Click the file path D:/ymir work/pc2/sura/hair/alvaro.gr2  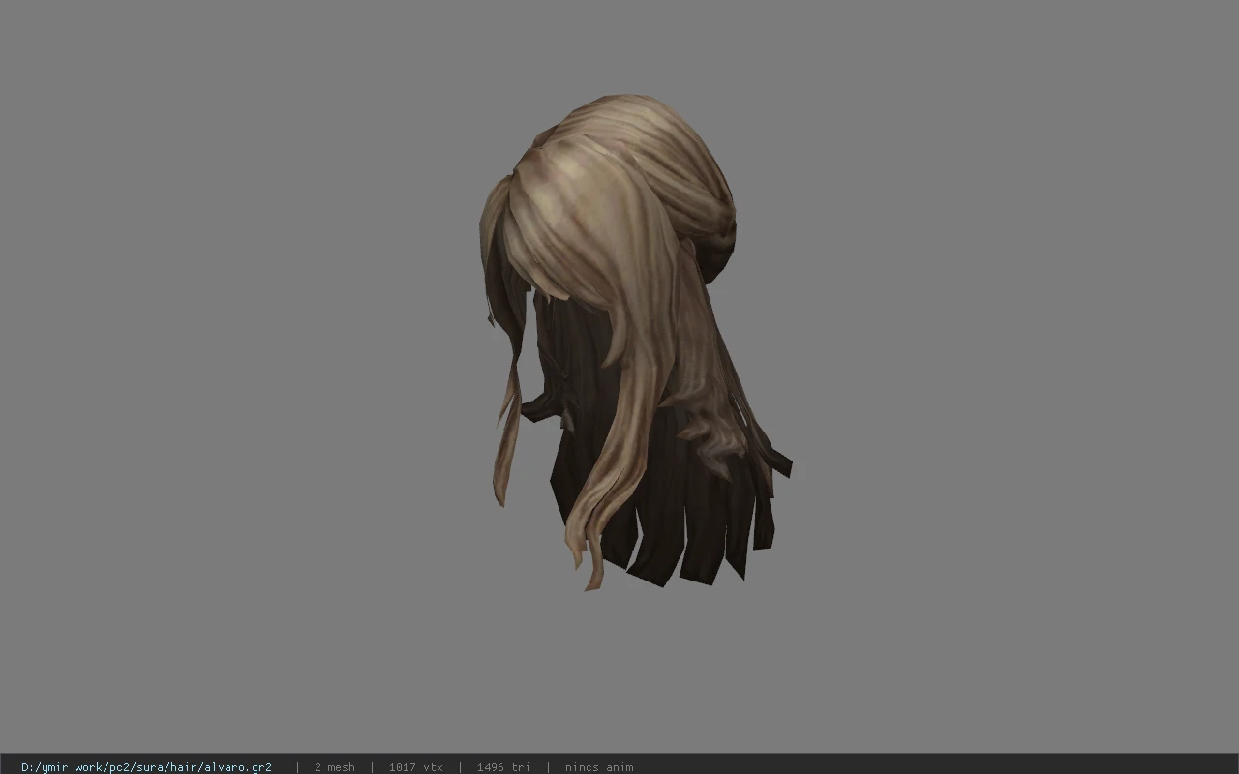[146, 767]
